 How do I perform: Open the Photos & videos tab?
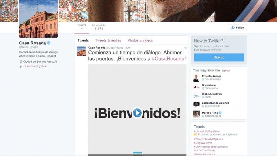[140, 40]
